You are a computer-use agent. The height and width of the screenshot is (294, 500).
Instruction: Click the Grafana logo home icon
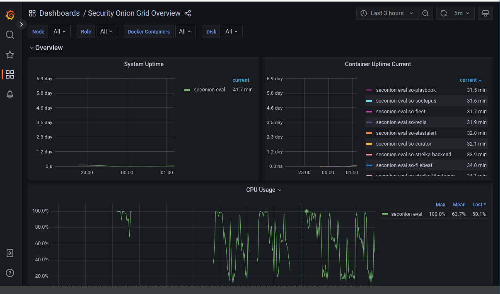click(10, 15)
